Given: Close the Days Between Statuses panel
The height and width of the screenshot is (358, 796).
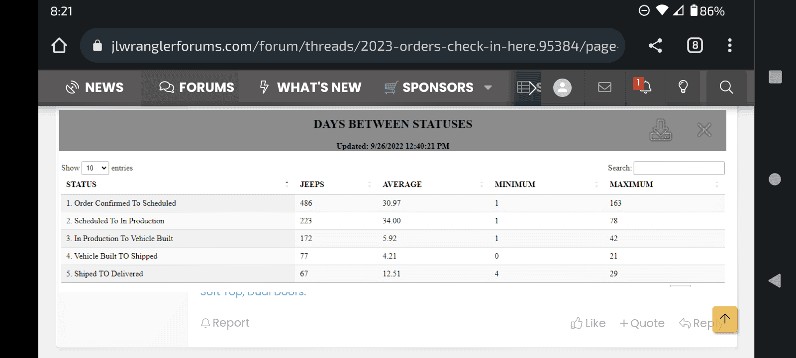Looking at the screenshot, I should (704, 130).
